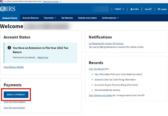Open the Account Balance tab
The height and width of the screenshot is (116, 168).
30,18
